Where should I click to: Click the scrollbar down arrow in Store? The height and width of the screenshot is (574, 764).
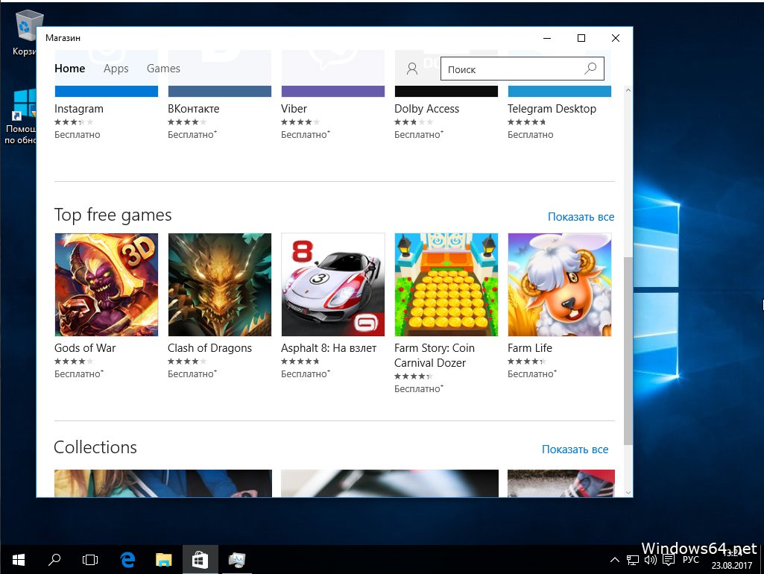pos(628,492)
